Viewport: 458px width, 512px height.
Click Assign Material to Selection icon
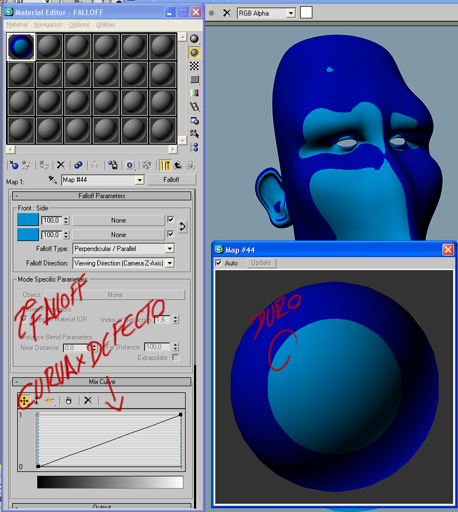tap(44, 165)
